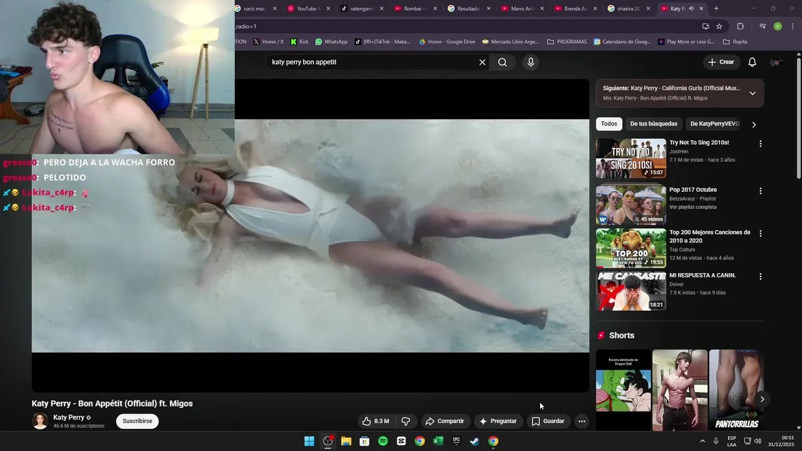Open Kick bookmark
The height and width of the screenshot is (451, 802).
pyautogui.click(x=299, y=42)
